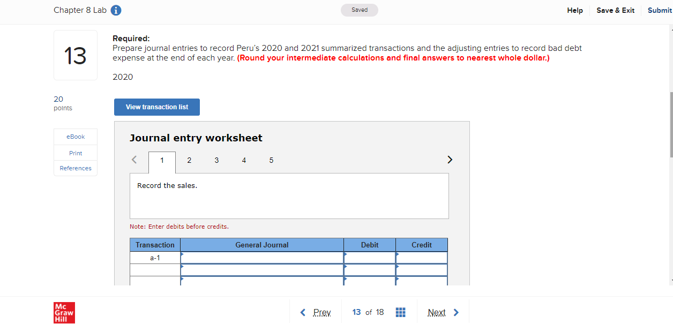Viewport: 673px width, 324px height.
Task: Switch to worksheet tab 2
Action: click(189, 160)
